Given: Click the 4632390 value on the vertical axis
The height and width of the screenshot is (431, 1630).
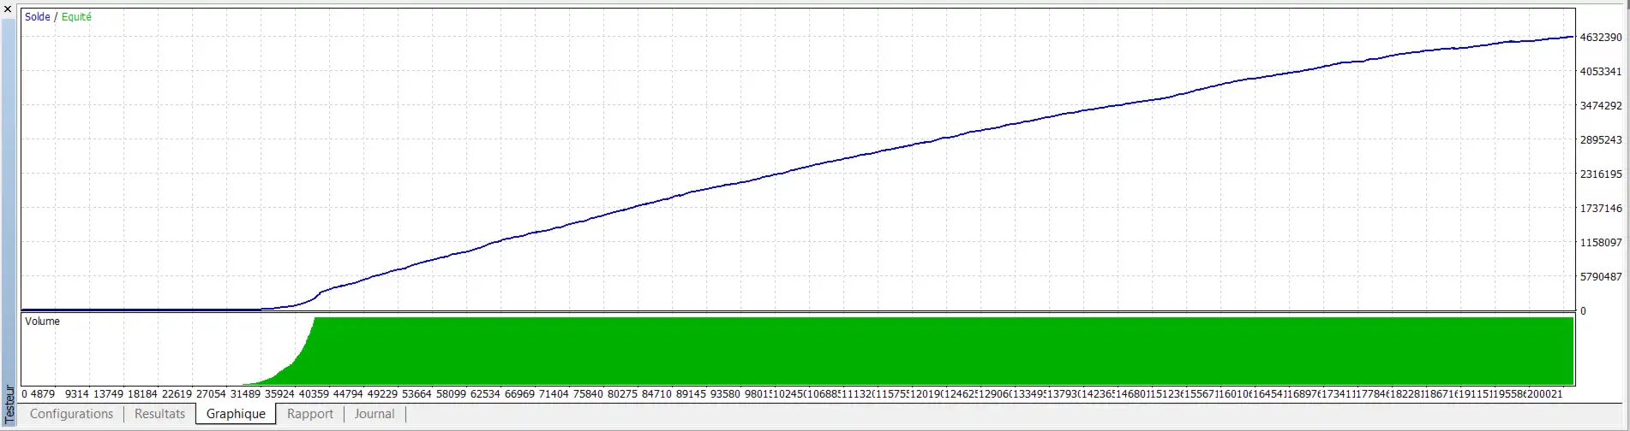Looking at the screenshot, I should 1600,38.
